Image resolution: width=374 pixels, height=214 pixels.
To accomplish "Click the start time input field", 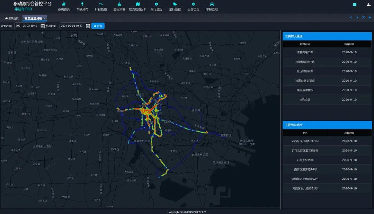I will pos(27,26).
